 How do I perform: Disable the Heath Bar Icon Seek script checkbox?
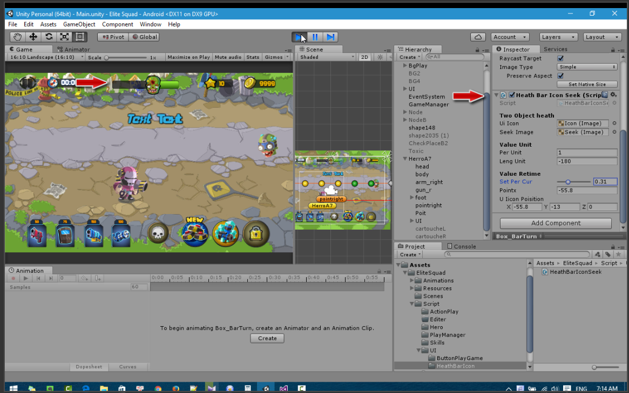point(511,95)
